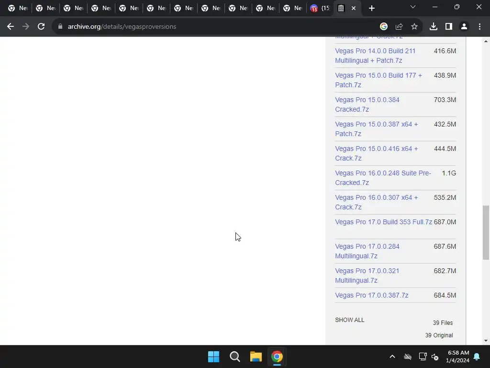
Task: Show hidden system tray icons
Action: pyautogui.click(x=392, y=356)
